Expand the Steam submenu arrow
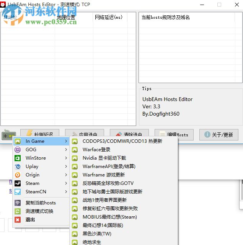The height and width of the screenshot is (245, 243). (x=66, y=183)
